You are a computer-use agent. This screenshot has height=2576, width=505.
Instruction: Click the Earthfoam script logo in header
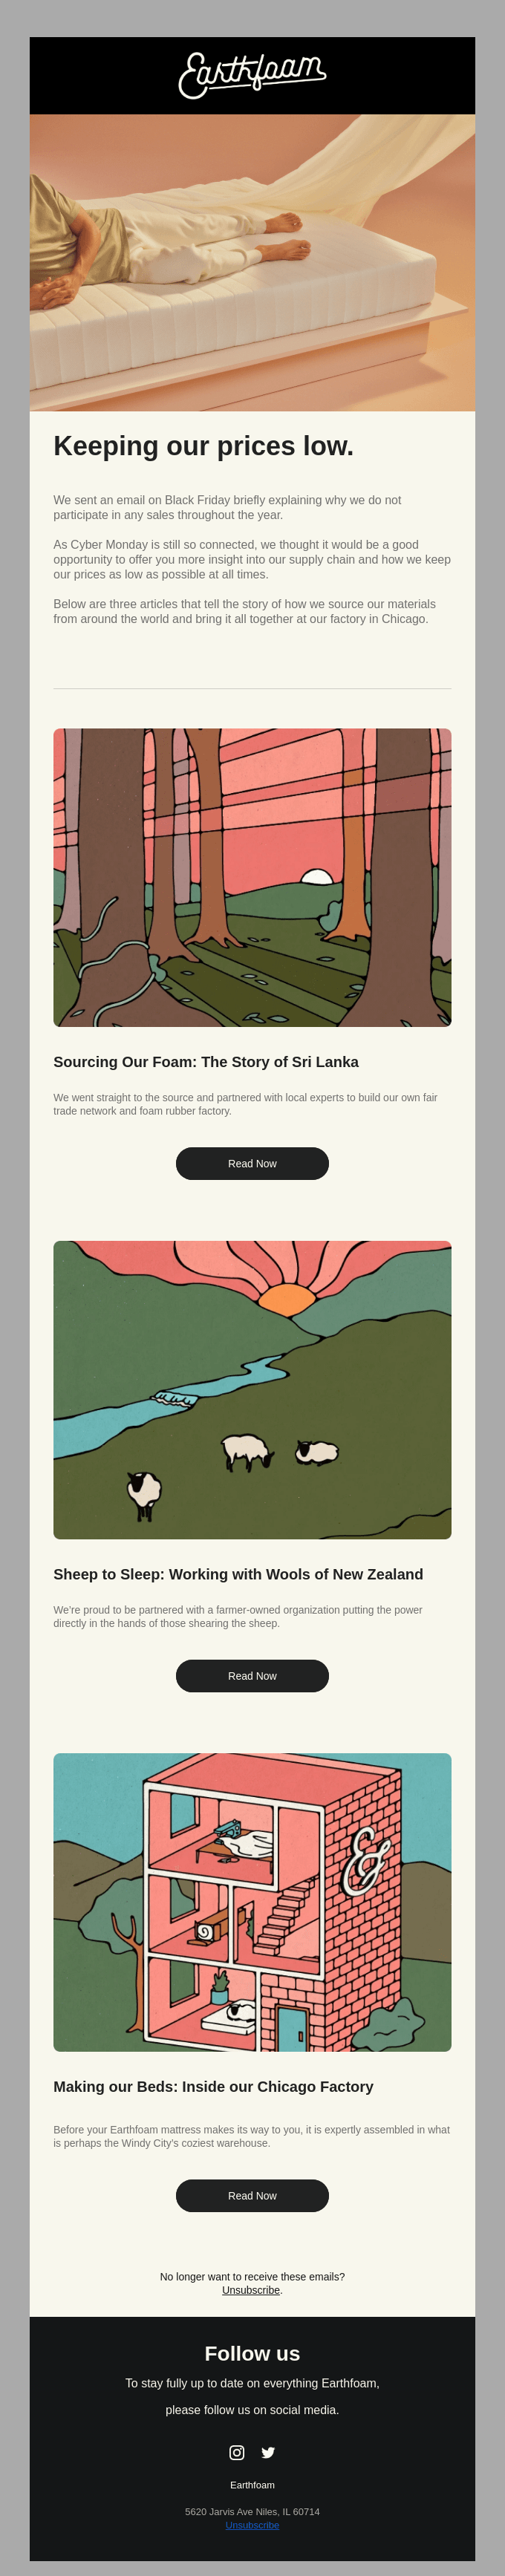coord(252,75)
